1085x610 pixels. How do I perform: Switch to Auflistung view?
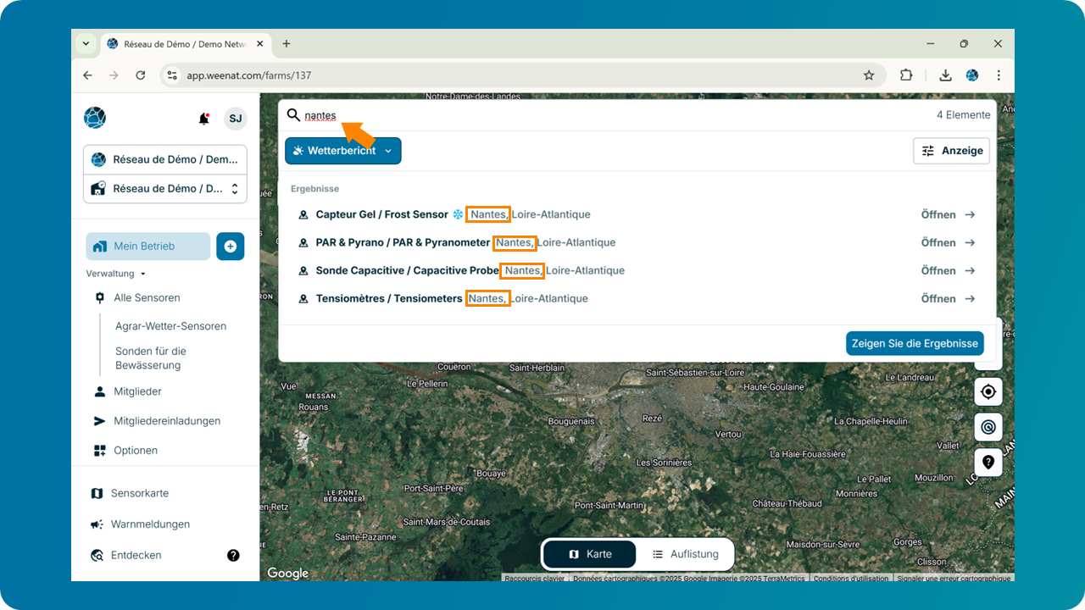click(x=686, y=554)
